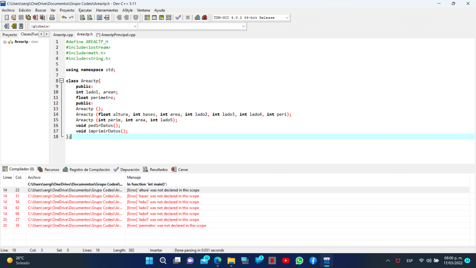Open the AStyle menu
The image size is (476, 268).
click(128, 10)
